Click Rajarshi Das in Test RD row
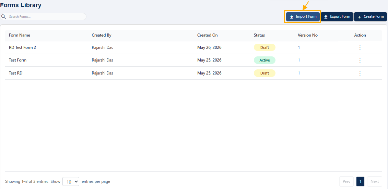The width and height of the screenshot is (388, 189). pos(103,73)
